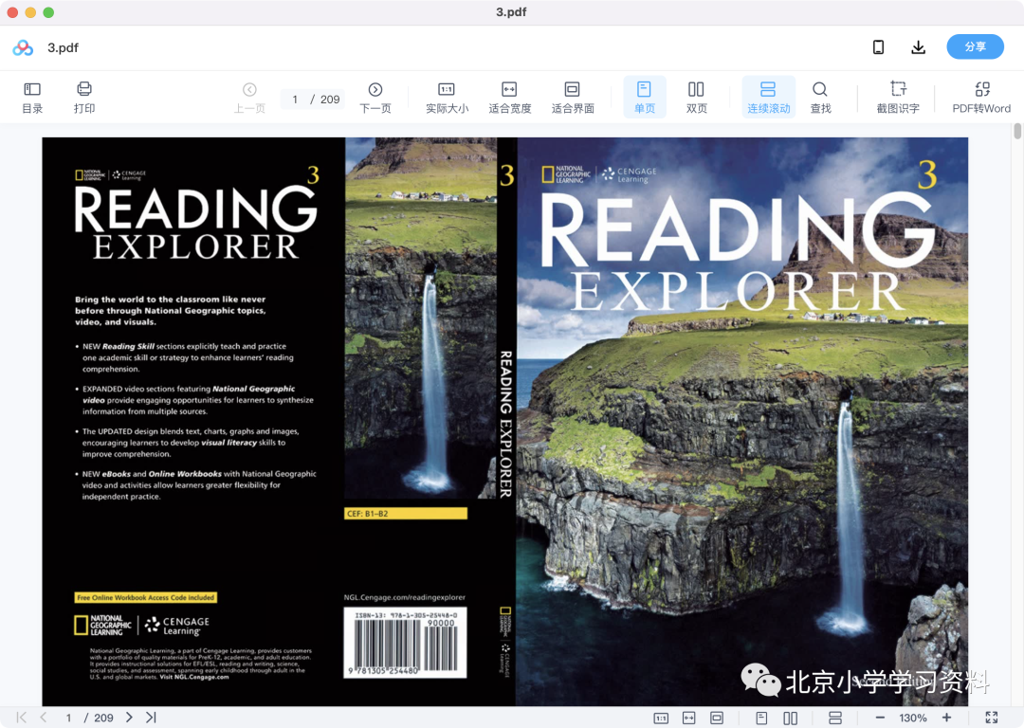The width and height of the screenshot is (1024, 728).
Task: Enter fullscreen using bottom-right expand icon
Action: click(992, 718)
